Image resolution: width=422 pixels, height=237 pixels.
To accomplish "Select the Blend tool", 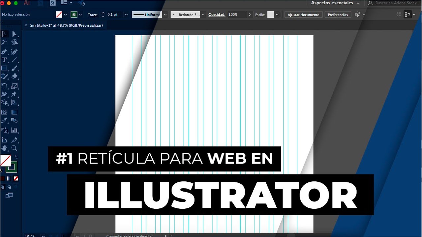I will tap(15, 120).
